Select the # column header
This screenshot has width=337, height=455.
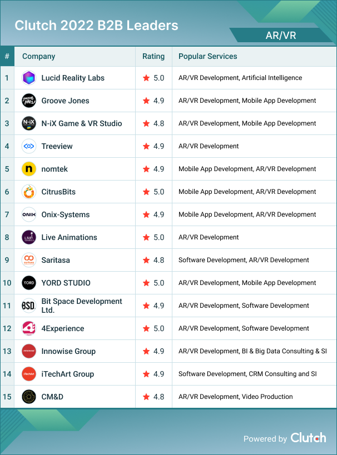click(x=7, y=56)
